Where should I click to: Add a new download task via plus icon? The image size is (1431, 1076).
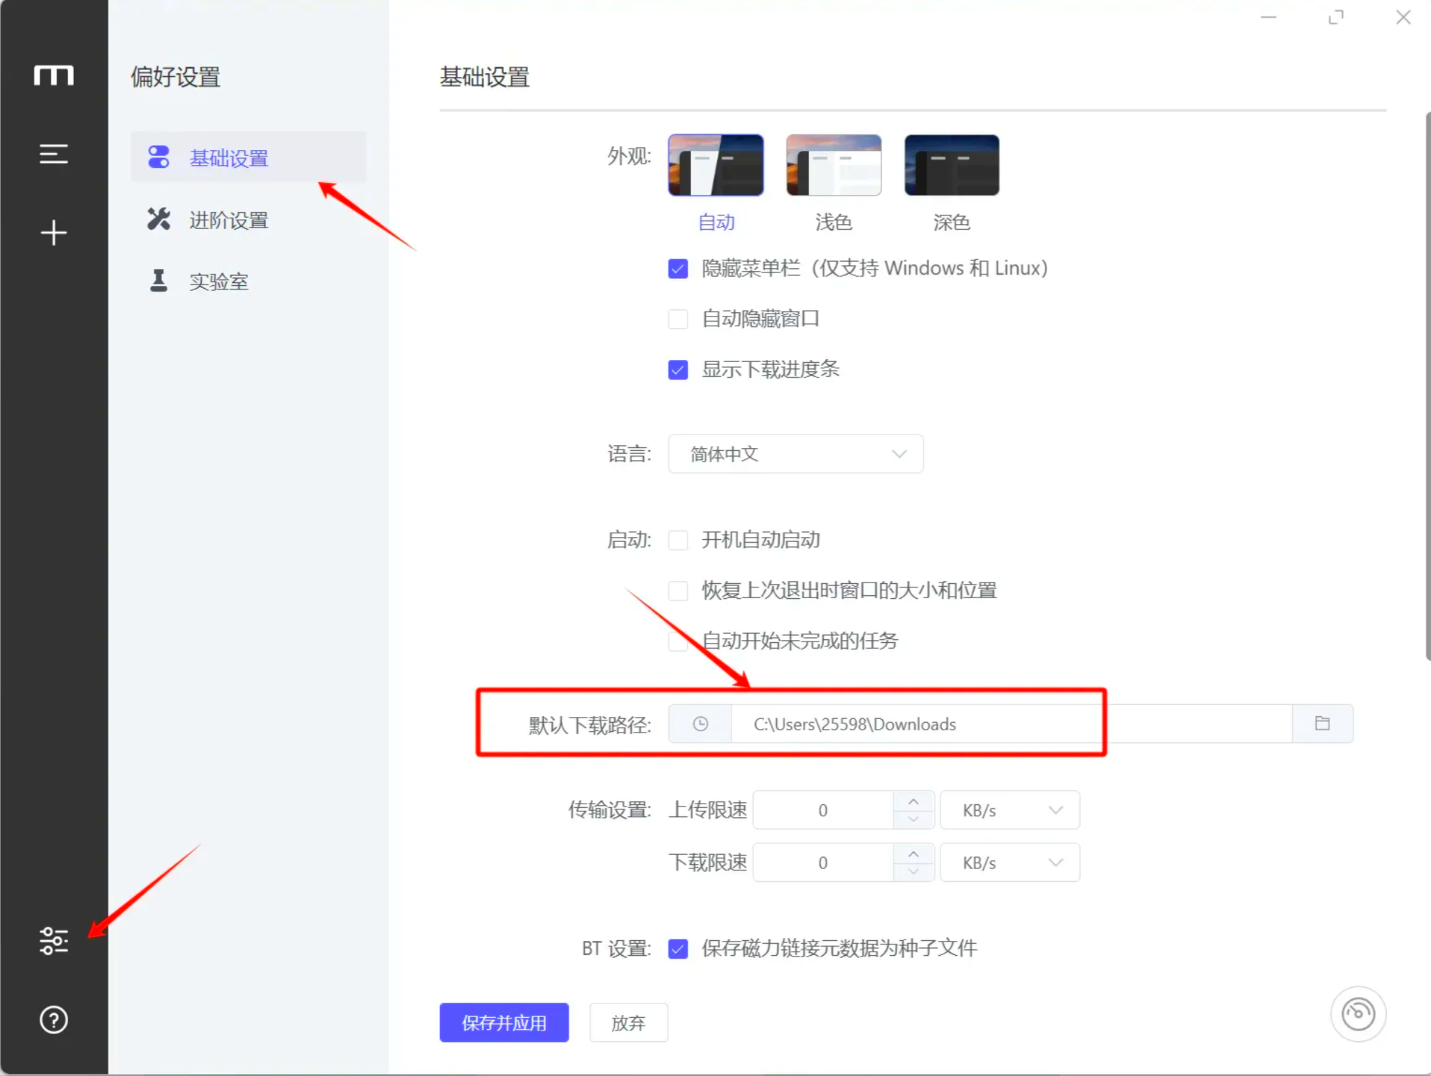pyautogui.click(x=53, y=233)
